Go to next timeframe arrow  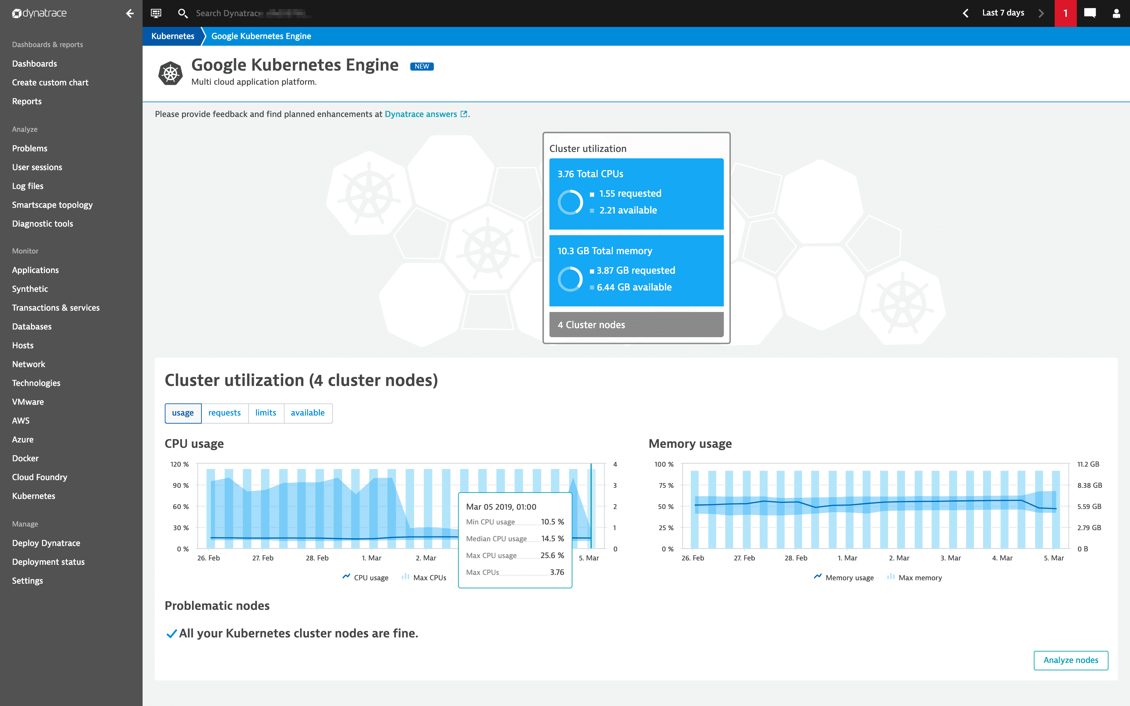click(1041, 13)
